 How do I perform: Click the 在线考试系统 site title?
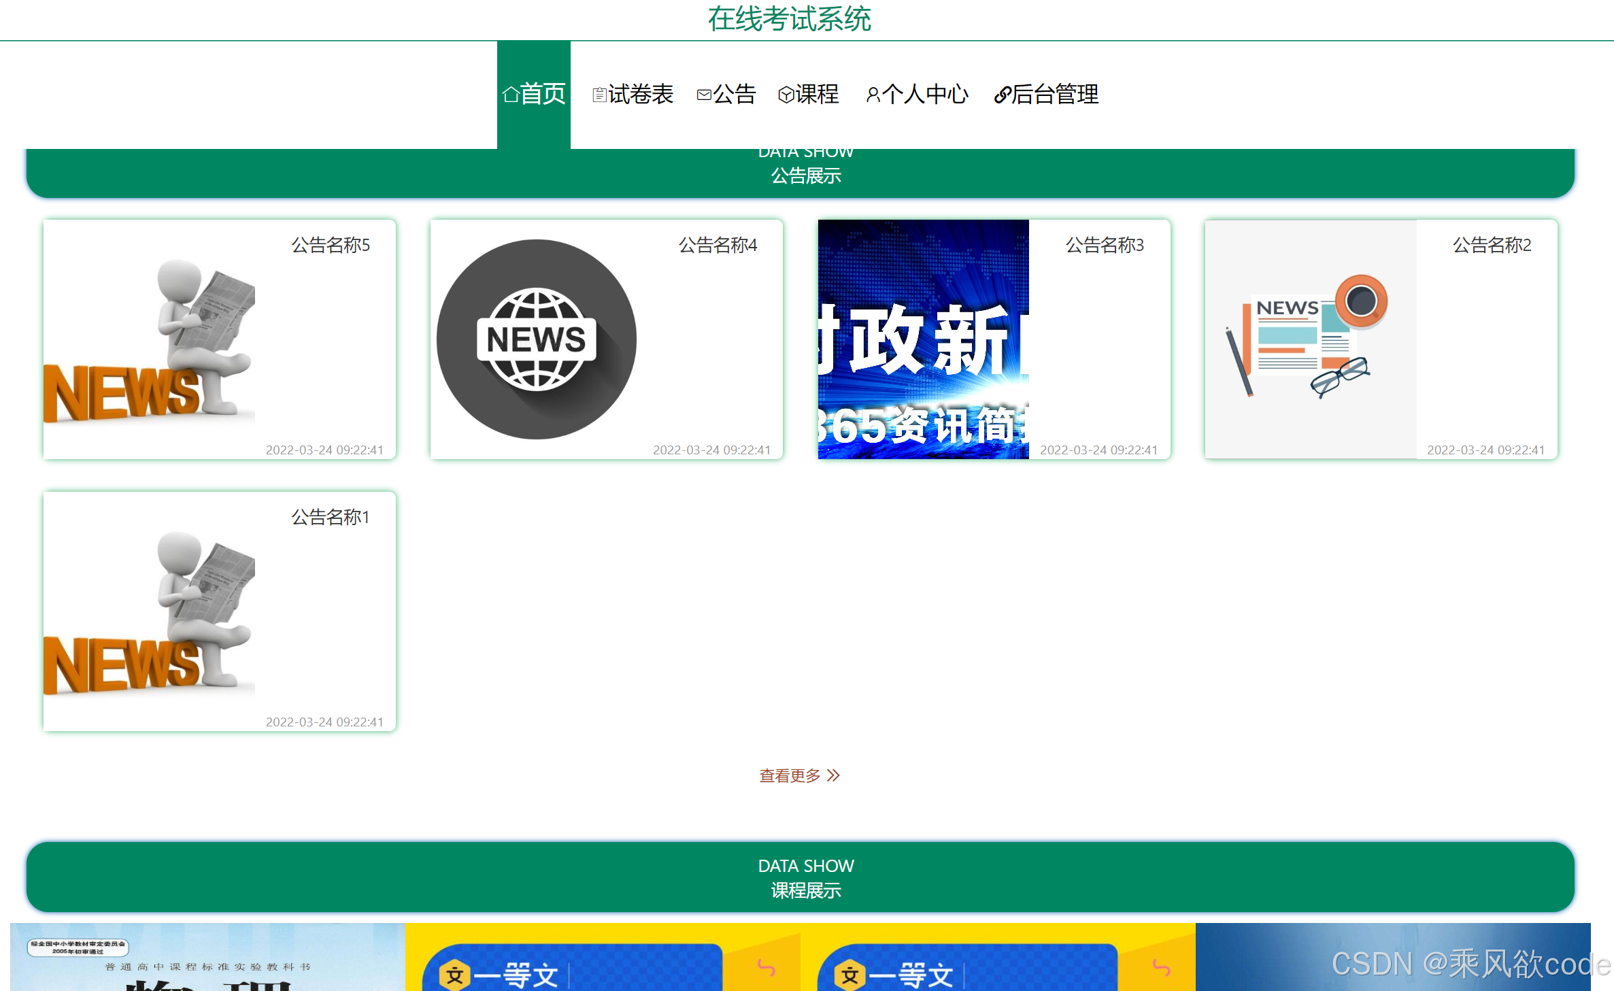[789, 19]
